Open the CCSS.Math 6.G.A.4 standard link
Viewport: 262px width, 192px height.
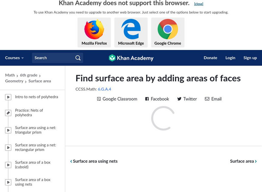coord(104,89)
